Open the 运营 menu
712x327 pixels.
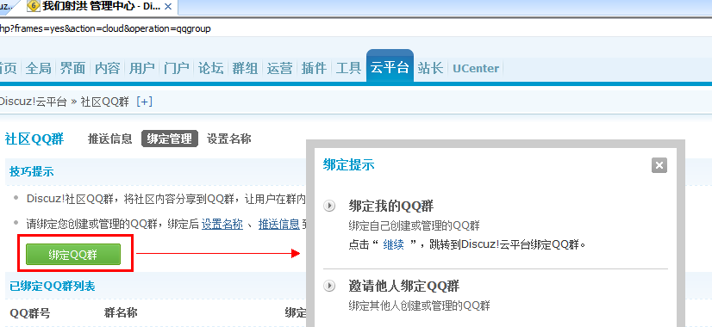point(279,69)
